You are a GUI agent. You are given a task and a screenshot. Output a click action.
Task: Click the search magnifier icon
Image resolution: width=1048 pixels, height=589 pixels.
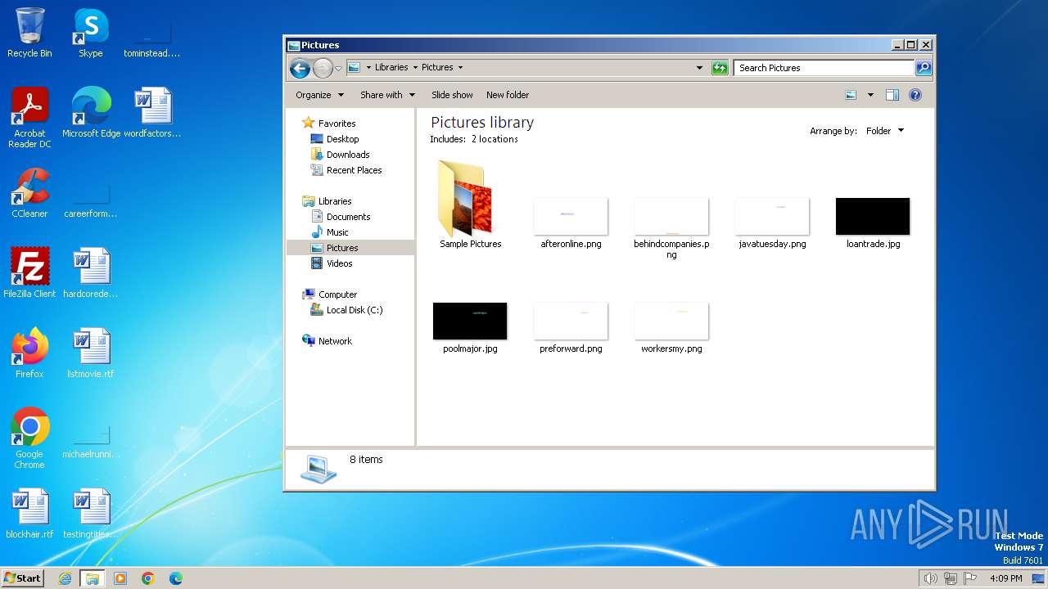pyautogui.click(x=924, y=68)
